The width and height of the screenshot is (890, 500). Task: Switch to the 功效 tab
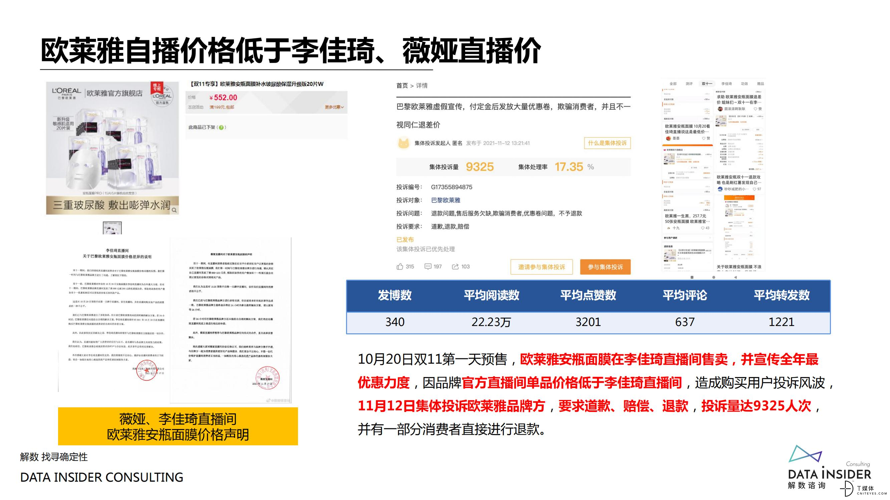click(744, 84)
